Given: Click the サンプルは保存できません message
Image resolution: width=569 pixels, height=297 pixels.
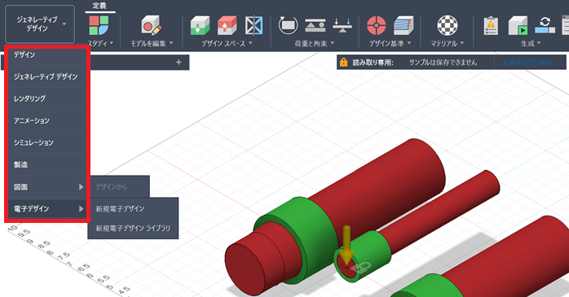Looking at the screenshot, I should [x=443, y=63].
